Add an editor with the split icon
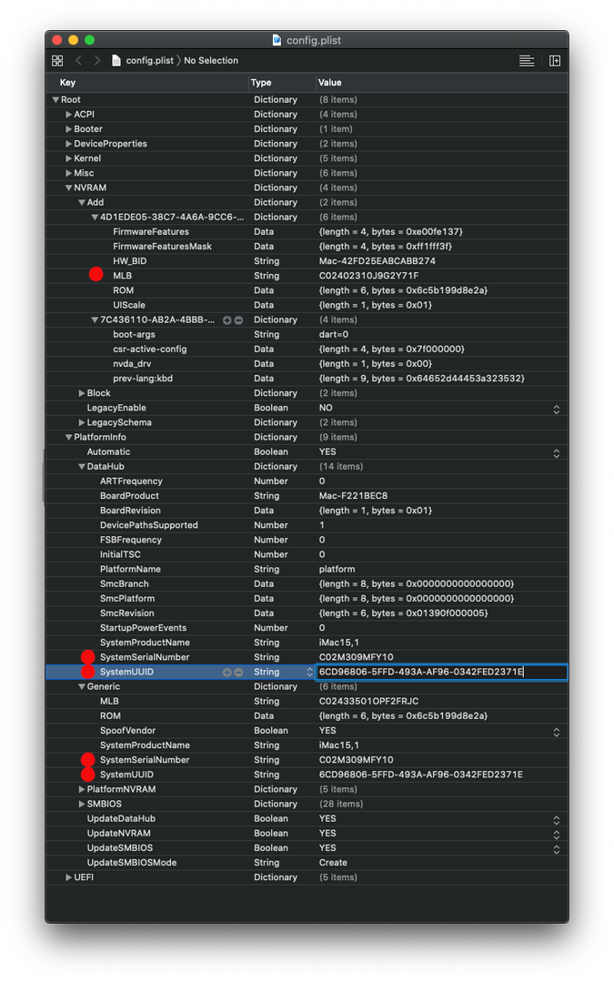This screenshot has width=614, height=983. (555, 61)
